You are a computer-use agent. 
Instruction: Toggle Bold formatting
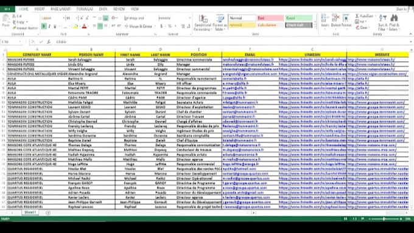pyautogui.click(x=44, y=26)
